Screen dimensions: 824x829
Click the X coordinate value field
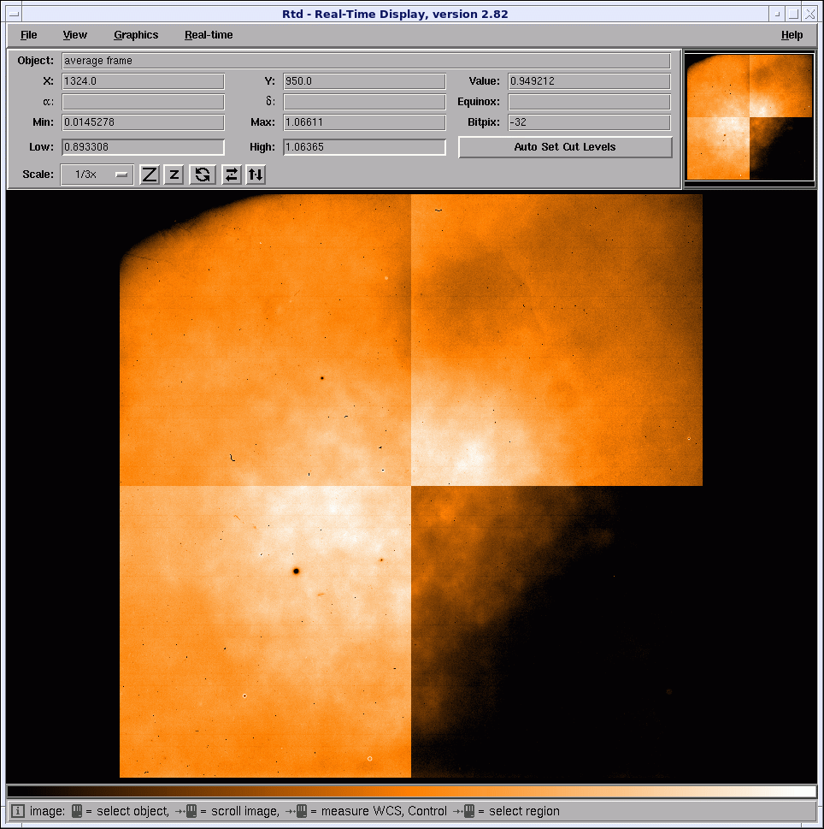pos(143,81)
